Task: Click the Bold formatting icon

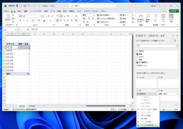Action: (x=20, y=21)
